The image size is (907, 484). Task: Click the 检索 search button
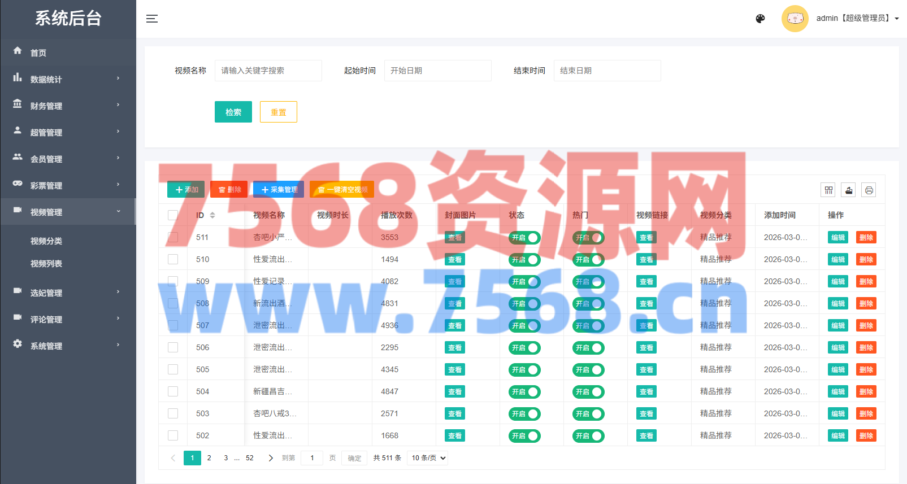click(233, 112)
